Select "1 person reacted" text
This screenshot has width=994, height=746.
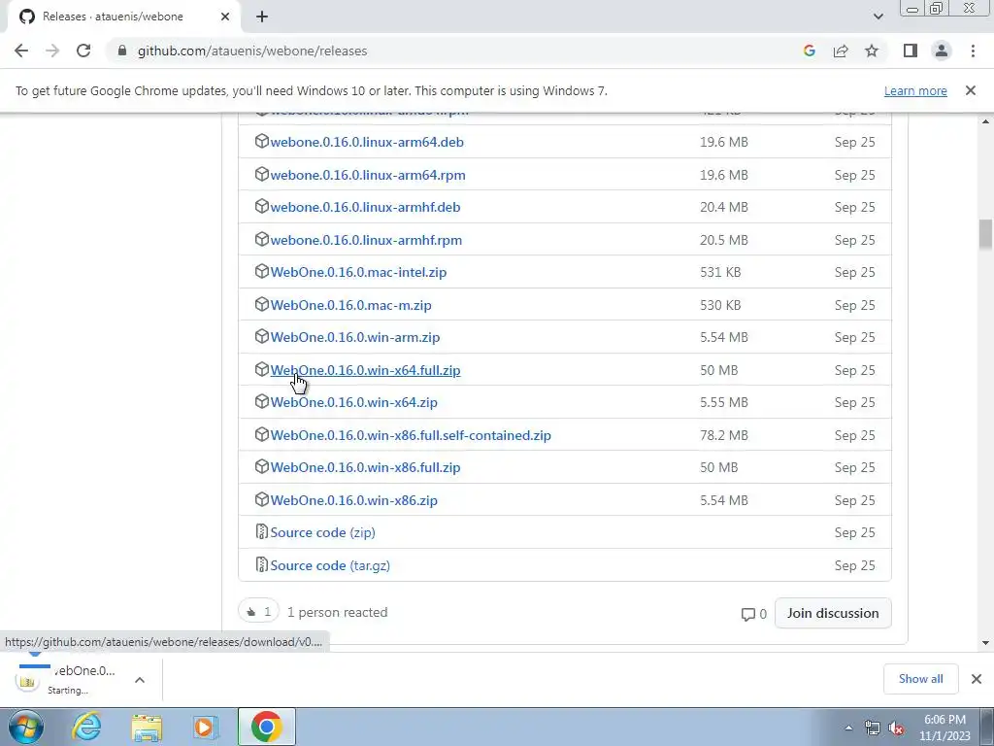click(x=337, y=613)
